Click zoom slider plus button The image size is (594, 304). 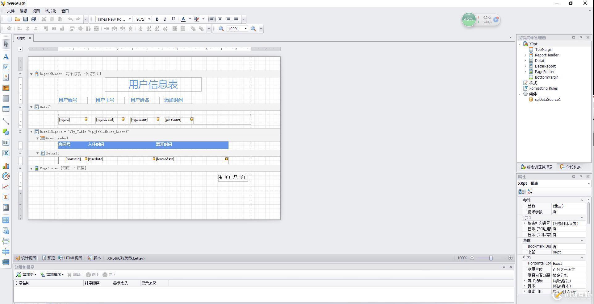click(510, 258)
